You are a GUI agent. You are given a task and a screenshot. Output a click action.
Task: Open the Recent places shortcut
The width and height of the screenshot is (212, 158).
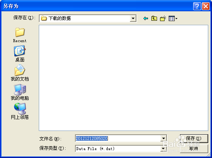20,35
